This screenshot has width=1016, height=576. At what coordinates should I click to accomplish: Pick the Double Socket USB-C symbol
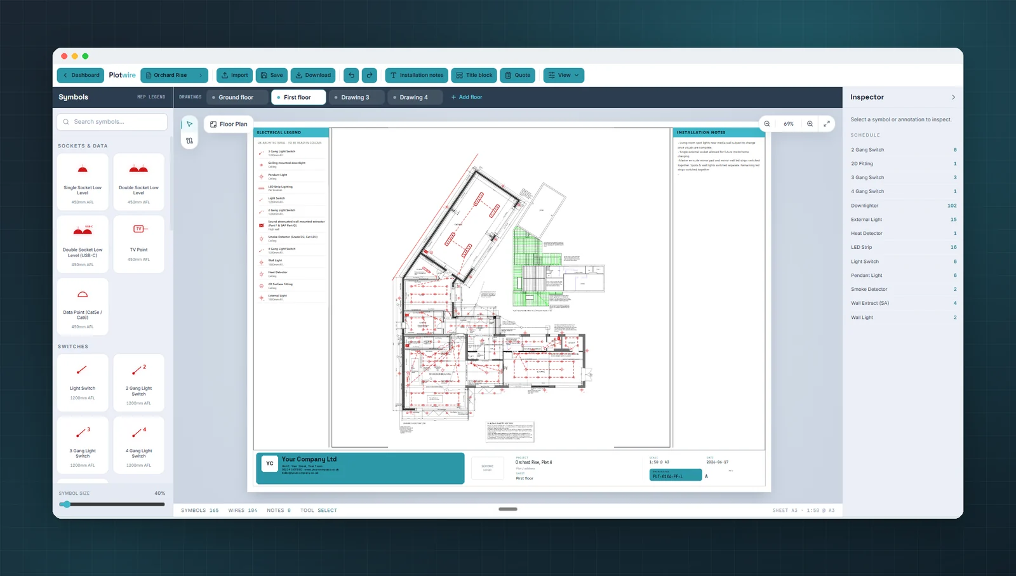pyautogui.click(x=83, y=244)
